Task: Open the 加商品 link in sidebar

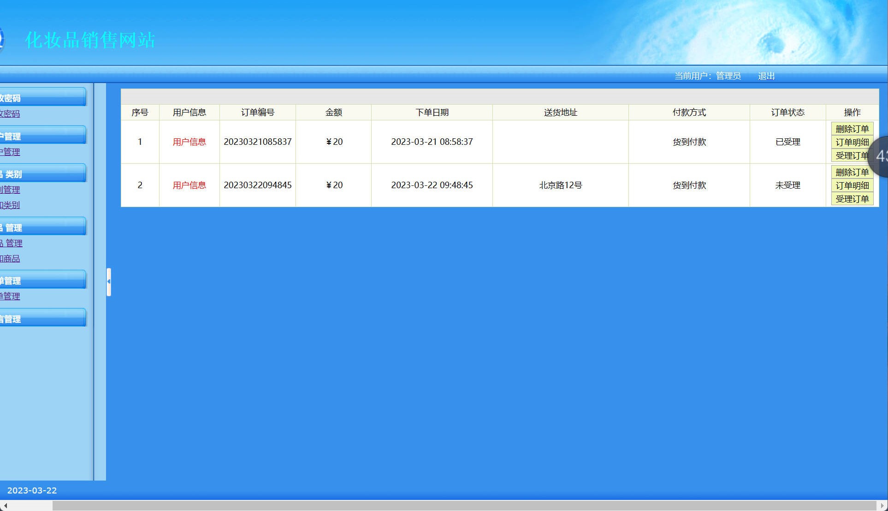Action: pos(10,258)
